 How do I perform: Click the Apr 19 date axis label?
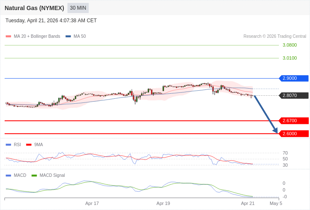tap(163, 203)
